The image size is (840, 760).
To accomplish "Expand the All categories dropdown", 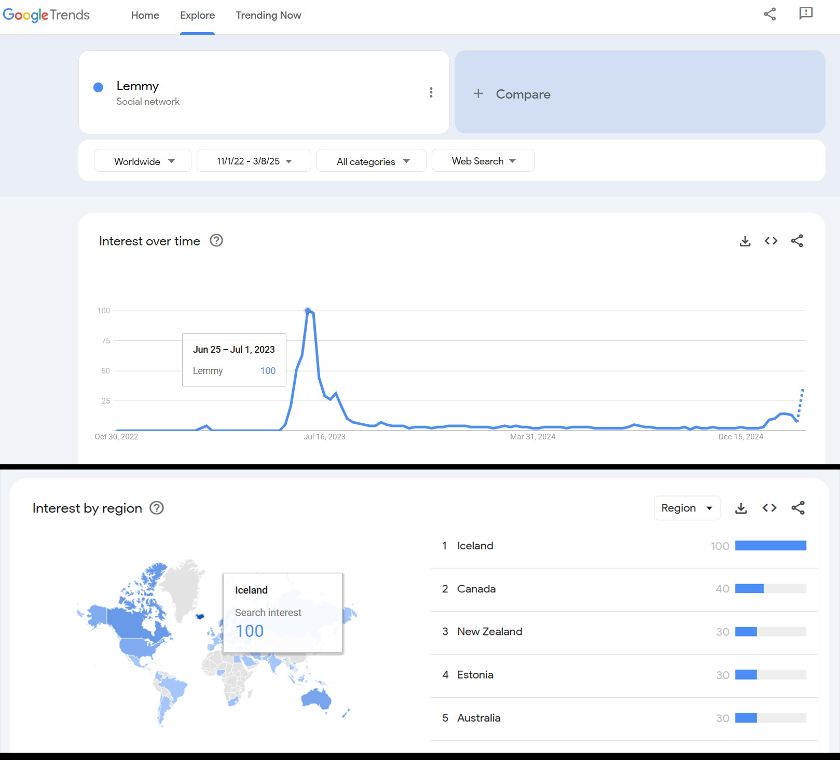I will point(371,161).
